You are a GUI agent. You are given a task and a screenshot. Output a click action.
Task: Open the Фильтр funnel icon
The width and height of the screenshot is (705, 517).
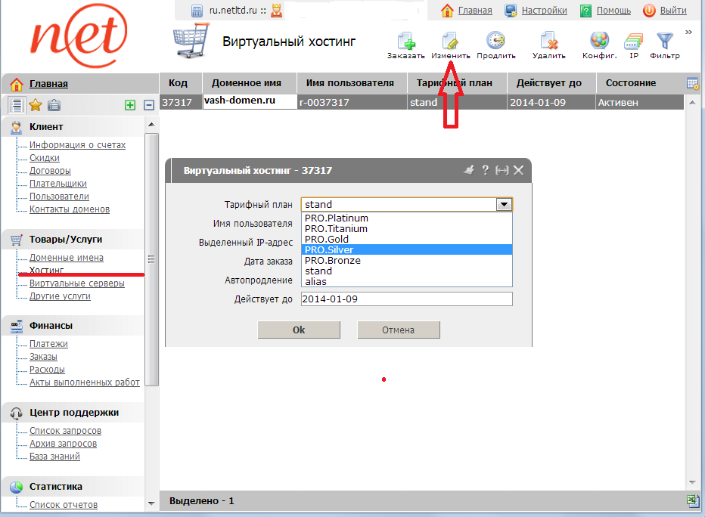coord(664,42)
